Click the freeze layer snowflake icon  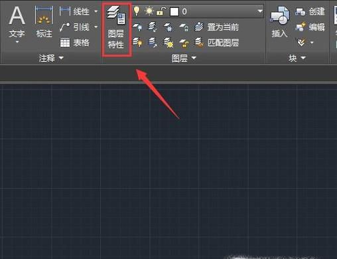click(168, 27)
